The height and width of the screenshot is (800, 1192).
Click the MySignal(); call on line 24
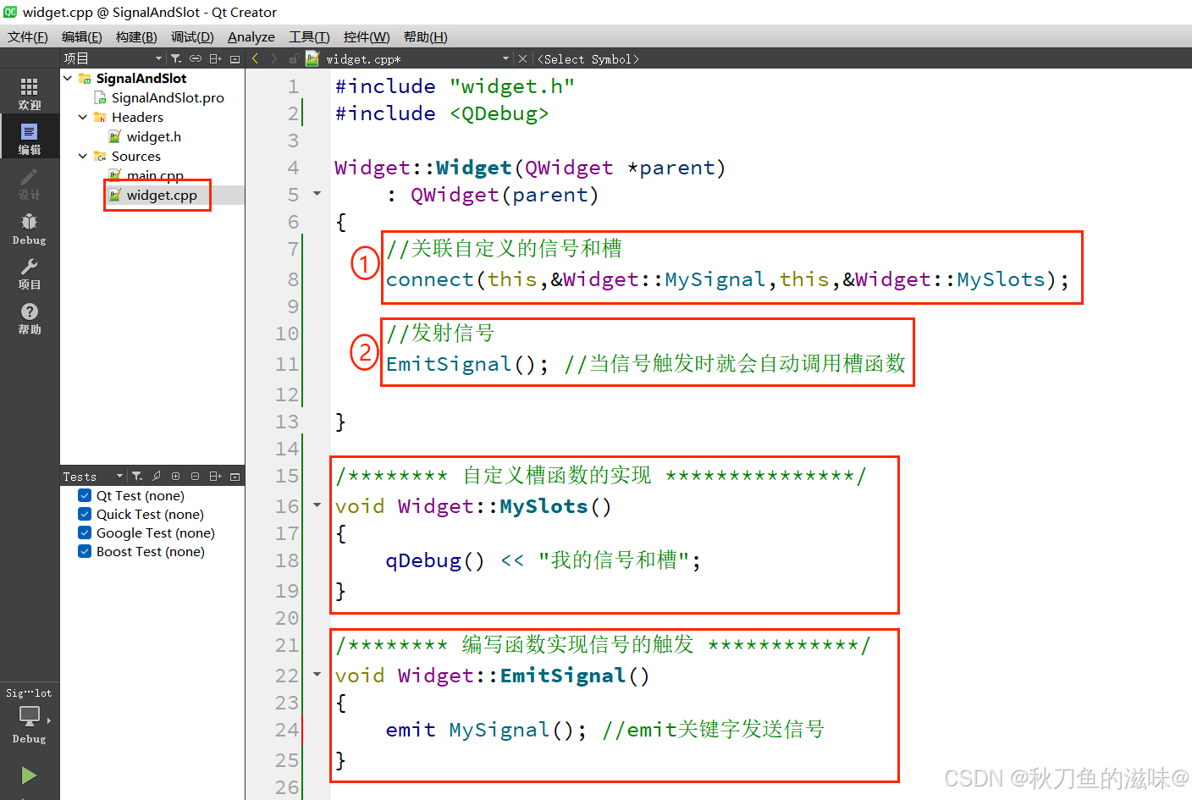pyautogui.click(x=517, y=729)
